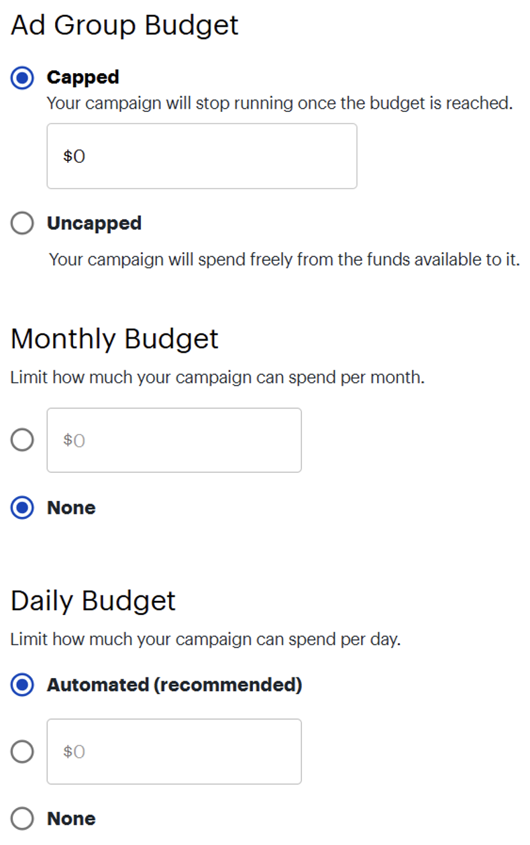Click the "campaign will stop running" description
Screen dimensions: 530x845
point(279,103)
